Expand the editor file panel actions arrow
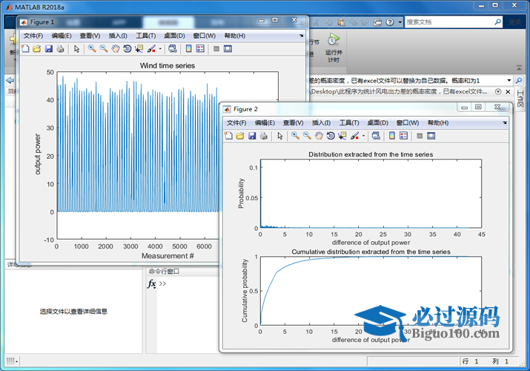This screenshot has width=530, height=371. pos(498,91)
